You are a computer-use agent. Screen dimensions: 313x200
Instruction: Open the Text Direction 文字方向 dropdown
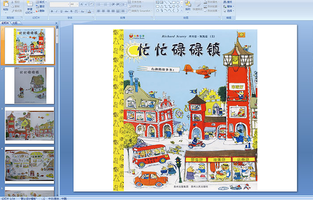point(135,2)
